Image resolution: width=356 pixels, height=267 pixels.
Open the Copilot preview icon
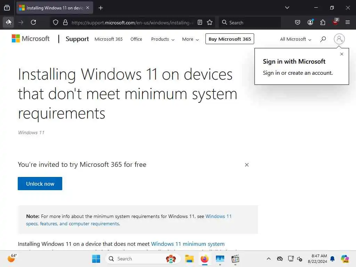(x=345, y=259)
